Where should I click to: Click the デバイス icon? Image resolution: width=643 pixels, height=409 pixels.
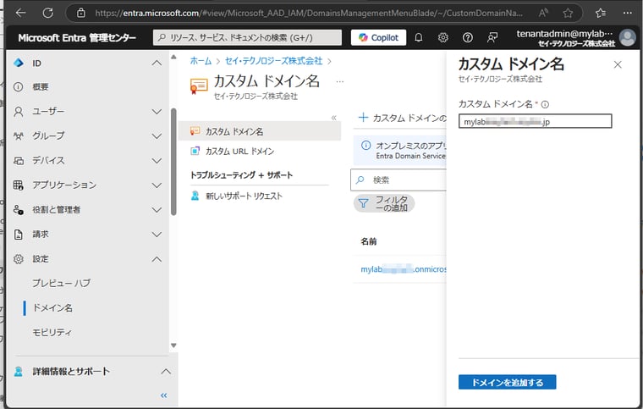tap(19, 160)
